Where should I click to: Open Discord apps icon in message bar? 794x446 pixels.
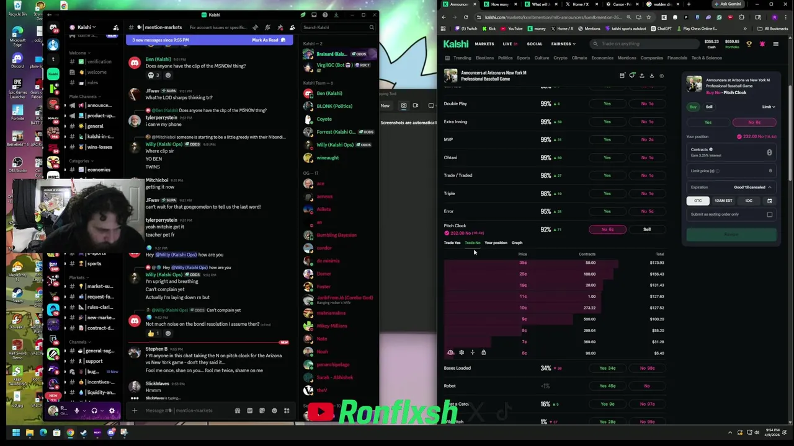[287, 410]
